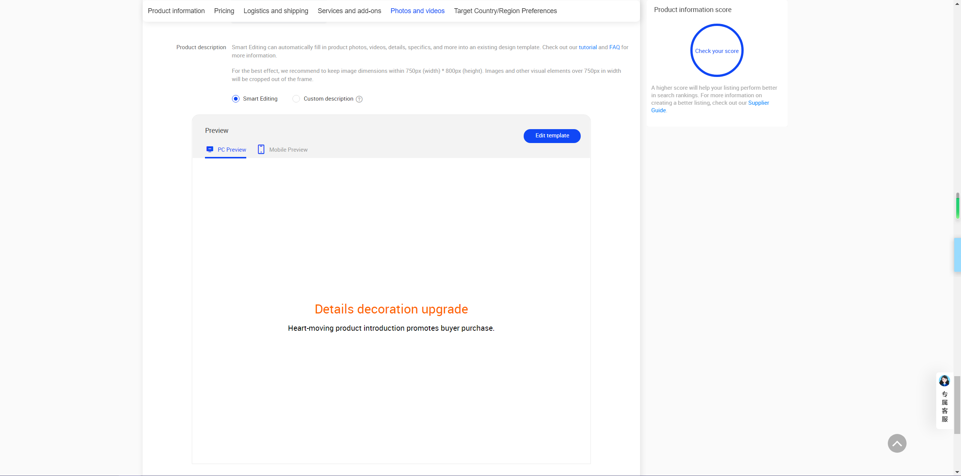Click the Check your score circle
The image size is (961, 476).
(x=717, y=51)
